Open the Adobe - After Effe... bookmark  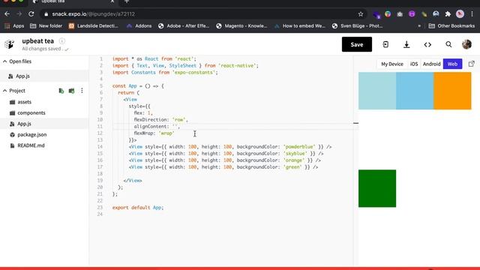184,26
